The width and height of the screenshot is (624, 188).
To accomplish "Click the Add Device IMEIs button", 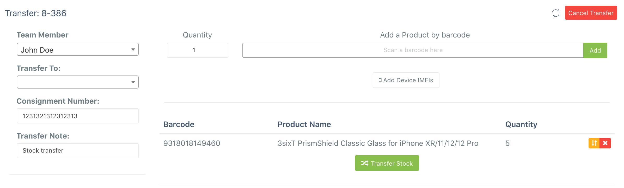I will 406,80.
